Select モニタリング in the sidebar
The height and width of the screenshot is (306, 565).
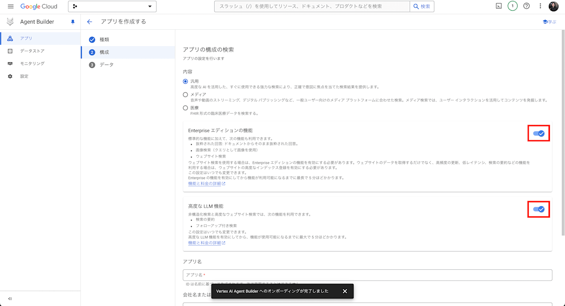tap(40, 64)
